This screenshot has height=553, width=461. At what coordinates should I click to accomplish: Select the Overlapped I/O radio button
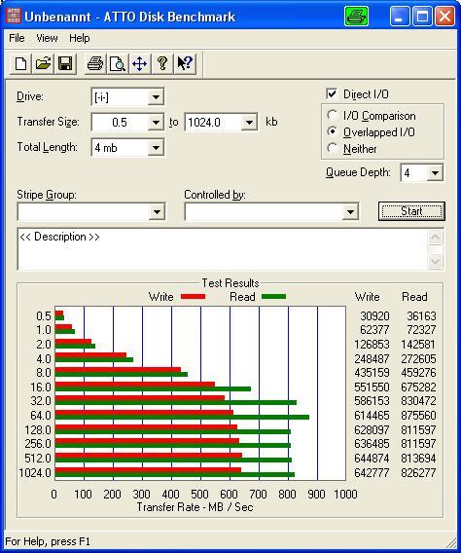click(332, 131)
